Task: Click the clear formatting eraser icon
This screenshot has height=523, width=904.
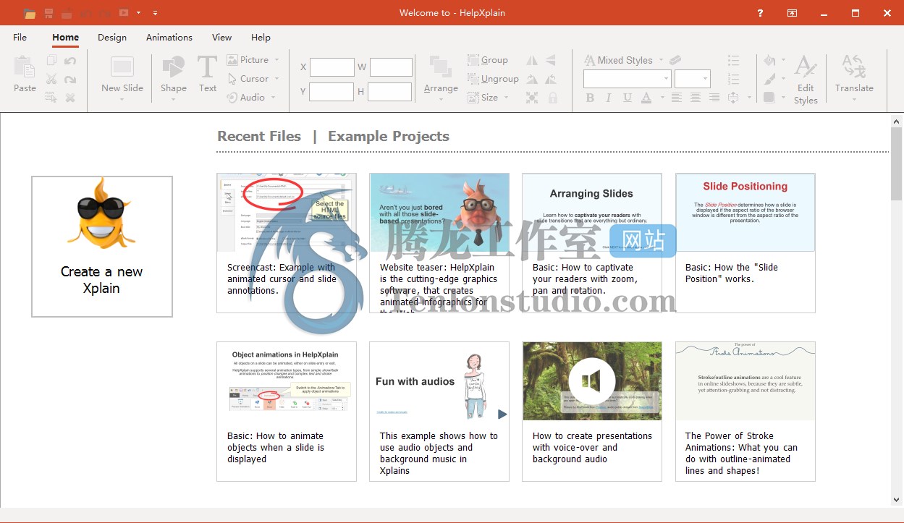Action: click(x=675, y=60)
